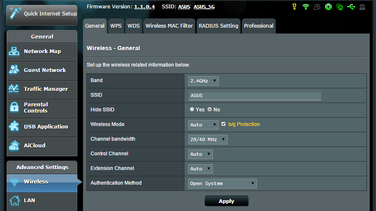Click the ASUS_5G SSID link
This screenshot has height=211, width=376.
204,7
